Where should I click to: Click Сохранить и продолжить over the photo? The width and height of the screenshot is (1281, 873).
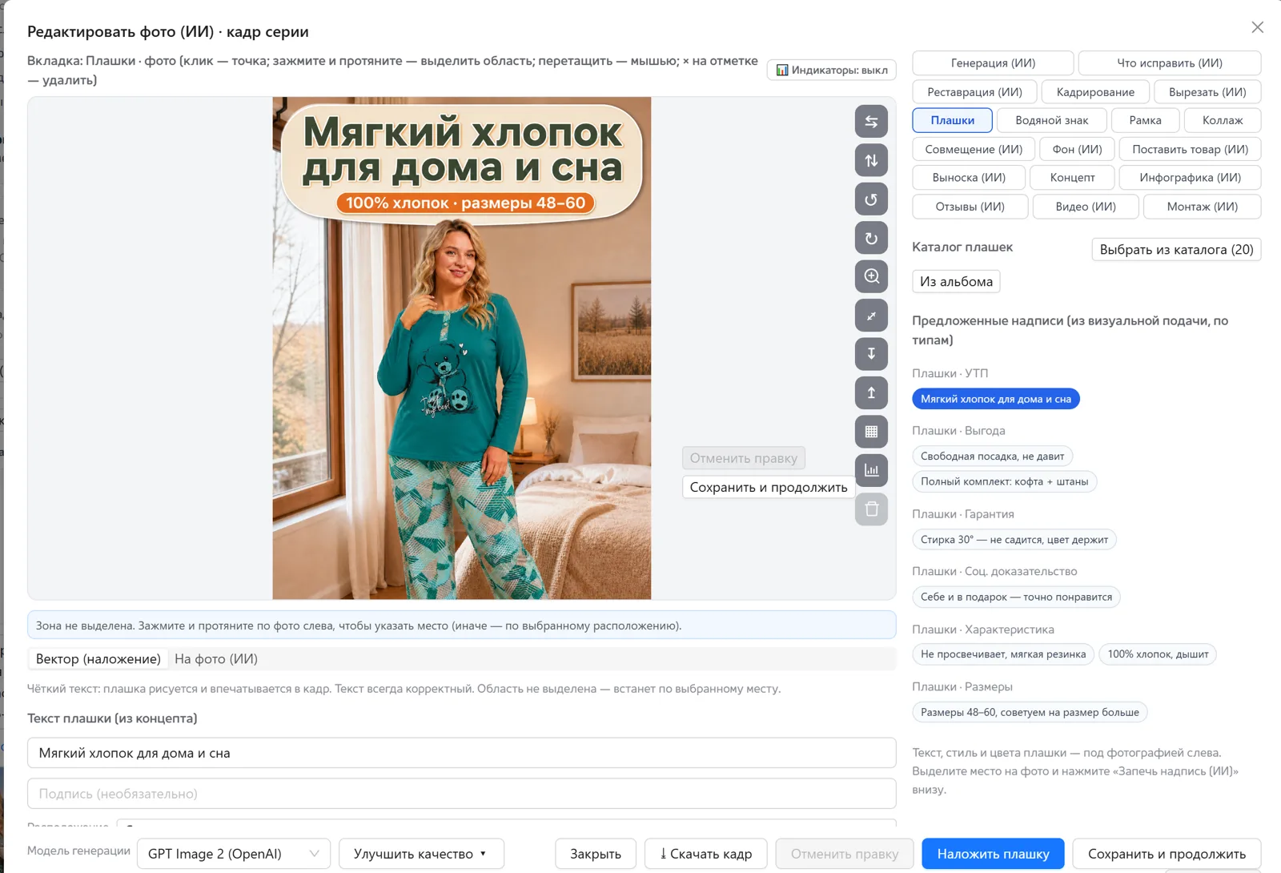(769, 487)
